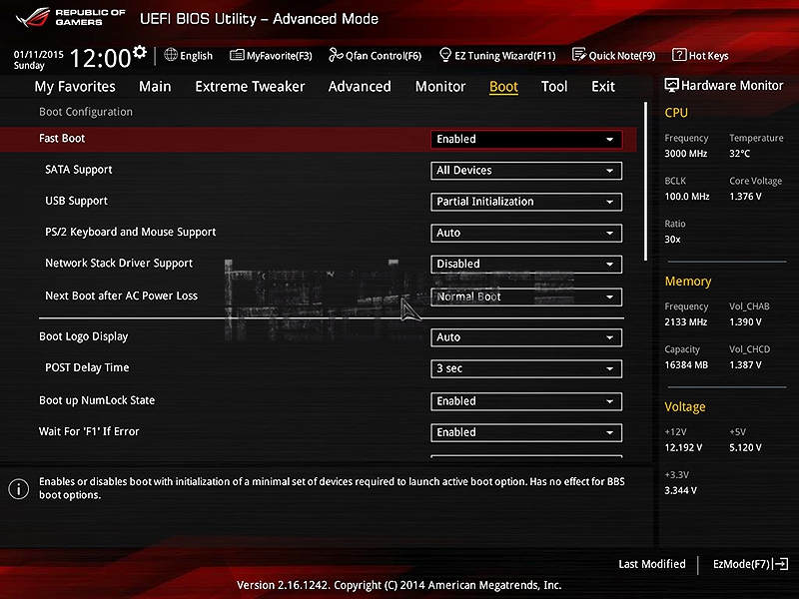Click the memory capacity value 16384 MB
Screen dimensions: 799x599
(686, 364)
